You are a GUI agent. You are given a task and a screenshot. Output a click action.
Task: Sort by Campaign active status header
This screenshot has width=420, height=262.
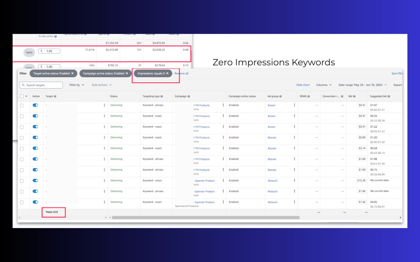click(x=242, y=96)
